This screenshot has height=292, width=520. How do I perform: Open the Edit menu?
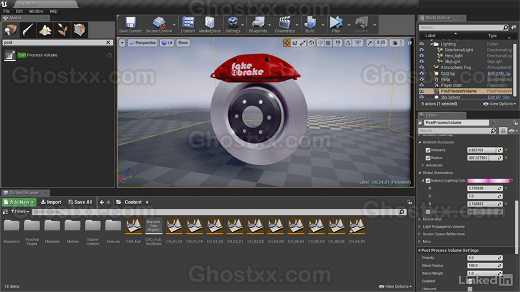(x=19, y=11)
